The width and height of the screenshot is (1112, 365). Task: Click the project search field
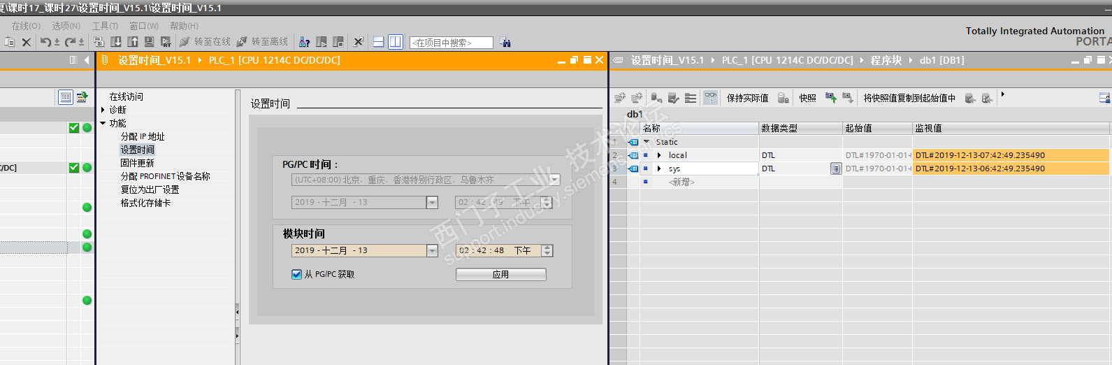click(x=451, y=43)
